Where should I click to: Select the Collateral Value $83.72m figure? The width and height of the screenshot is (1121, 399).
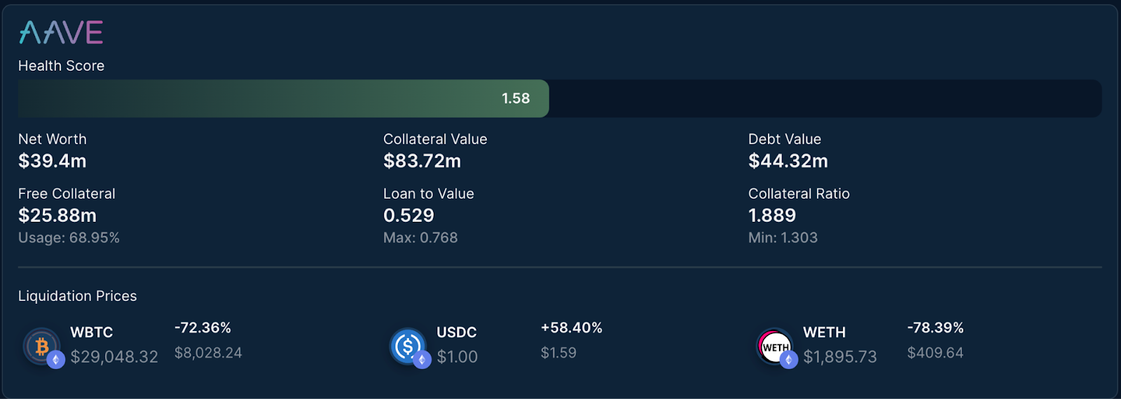click(422, 161)
